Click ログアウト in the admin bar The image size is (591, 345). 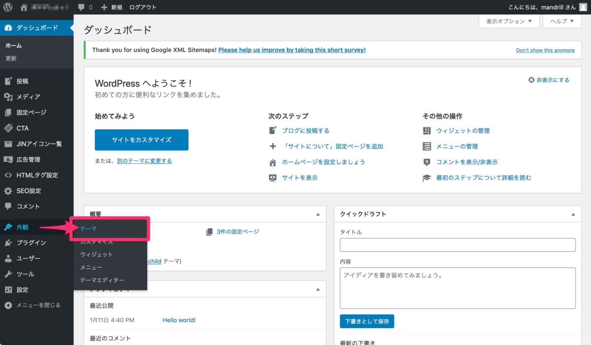tap(143, 7)
